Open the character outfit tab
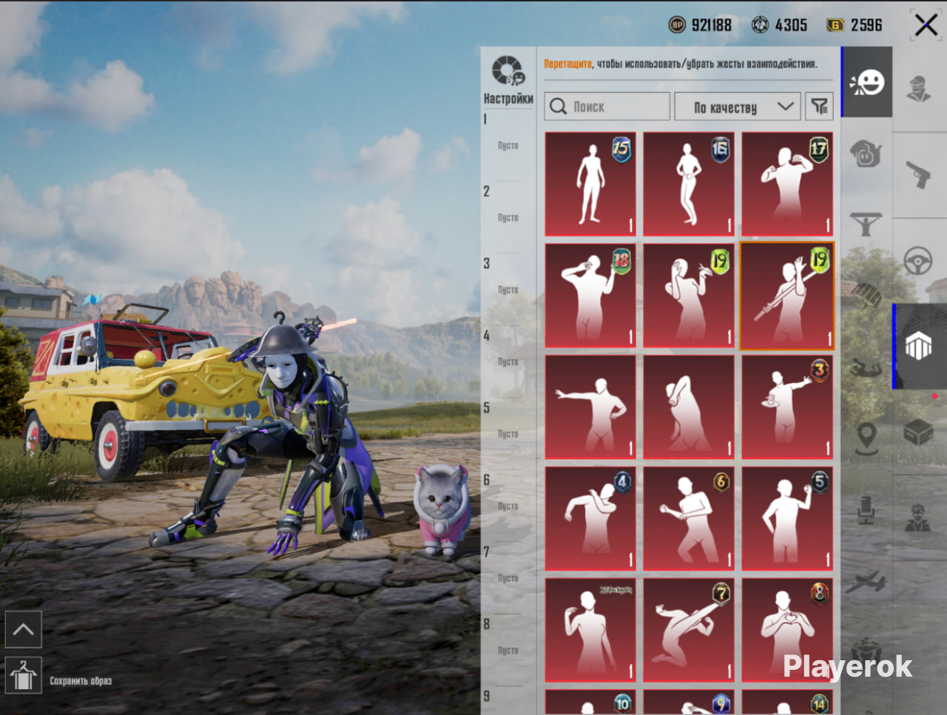This screenshot has width=947, height=715. click(919, 89)
